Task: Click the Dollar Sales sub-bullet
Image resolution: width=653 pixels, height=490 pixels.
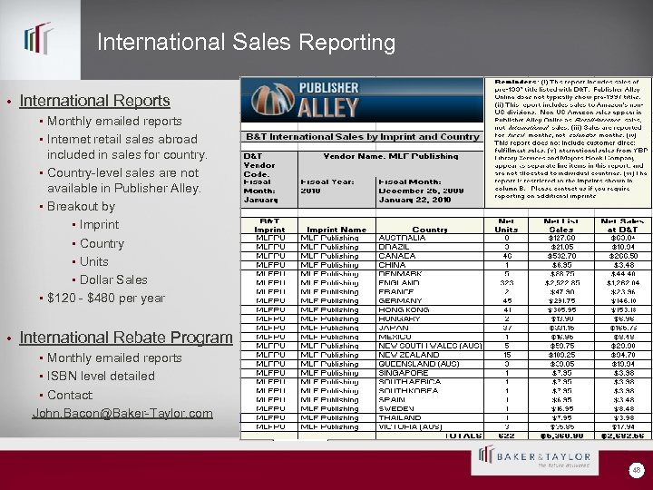Action: pos(113,279)
